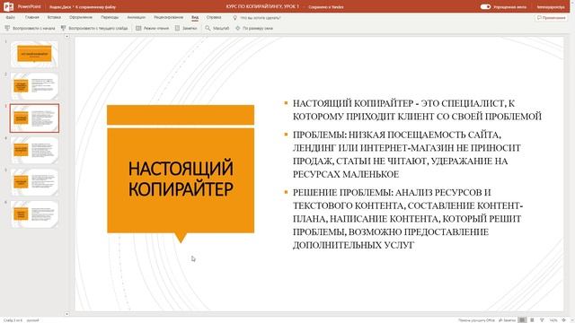Screen dimensions: 575x323
Task: Click the presentation title КУРС ПО КОПИРАЙТИНГУ
Action: (x=262, y=6)
